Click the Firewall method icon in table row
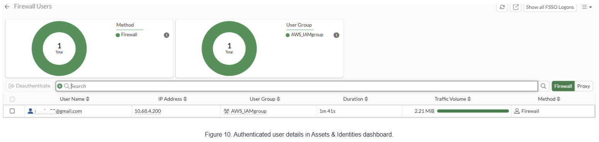The width and height of the screenshot is (599, 142). [x=517, y=111]
